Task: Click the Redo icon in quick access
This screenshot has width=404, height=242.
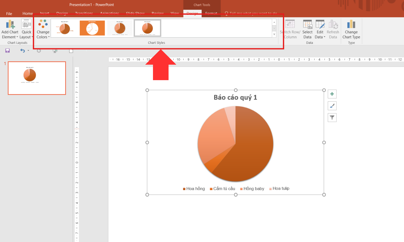Action: [39, 51]
